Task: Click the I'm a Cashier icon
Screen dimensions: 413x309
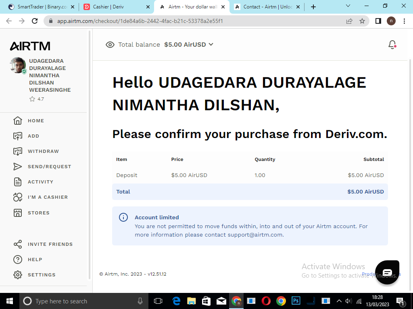Action: (17, 197)
